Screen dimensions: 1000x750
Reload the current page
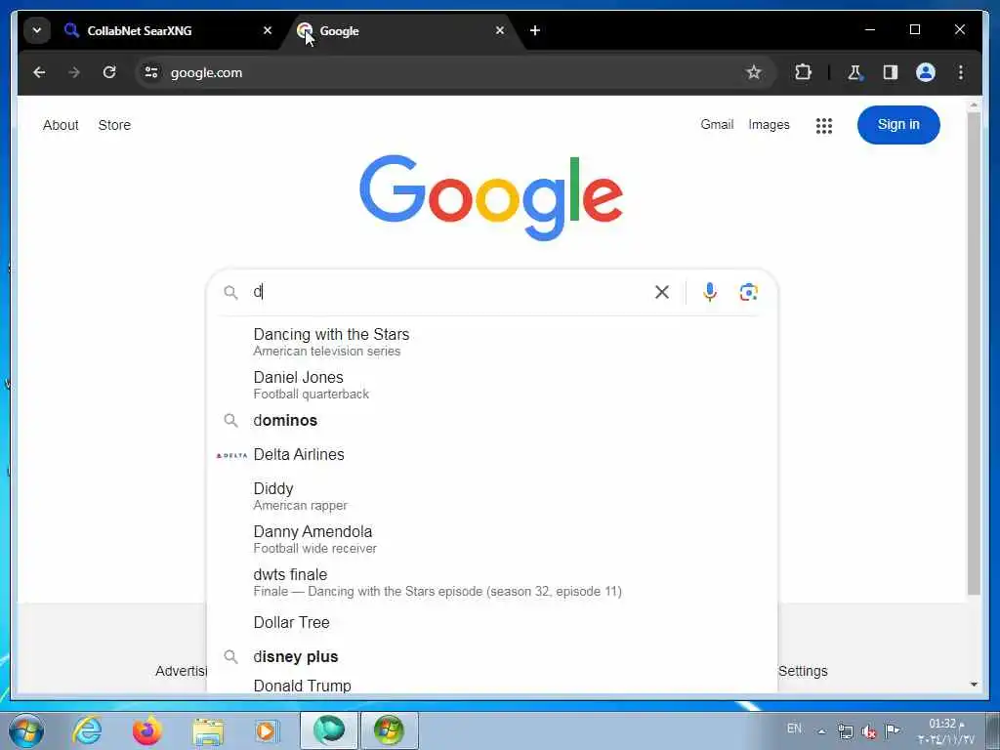pos(109,72)
